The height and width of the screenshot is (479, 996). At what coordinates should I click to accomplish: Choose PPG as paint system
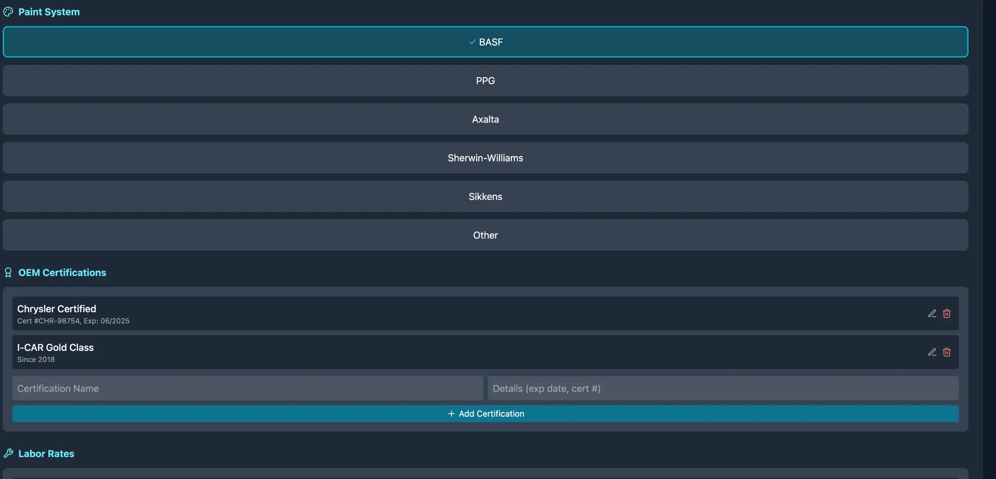(485, 80)
